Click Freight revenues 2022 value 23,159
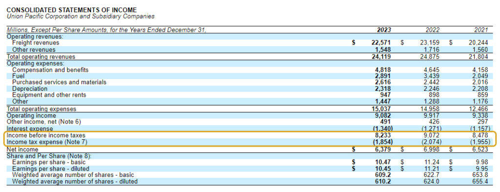 [x=430, y=43]
